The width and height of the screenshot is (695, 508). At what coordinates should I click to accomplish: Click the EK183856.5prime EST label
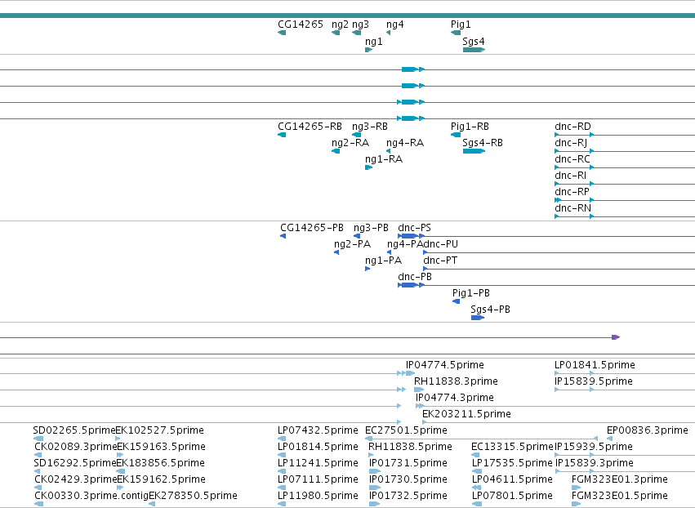160,463
